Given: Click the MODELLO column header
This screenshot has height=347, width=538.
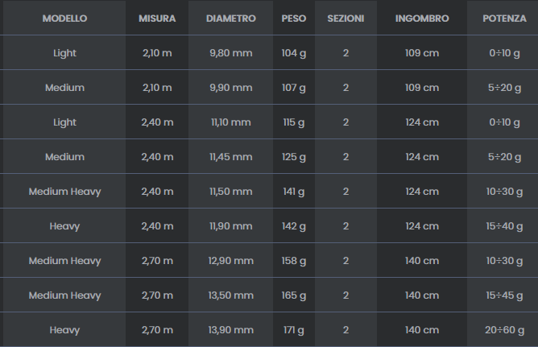Looking at the screenshot, I should [64, 18].
